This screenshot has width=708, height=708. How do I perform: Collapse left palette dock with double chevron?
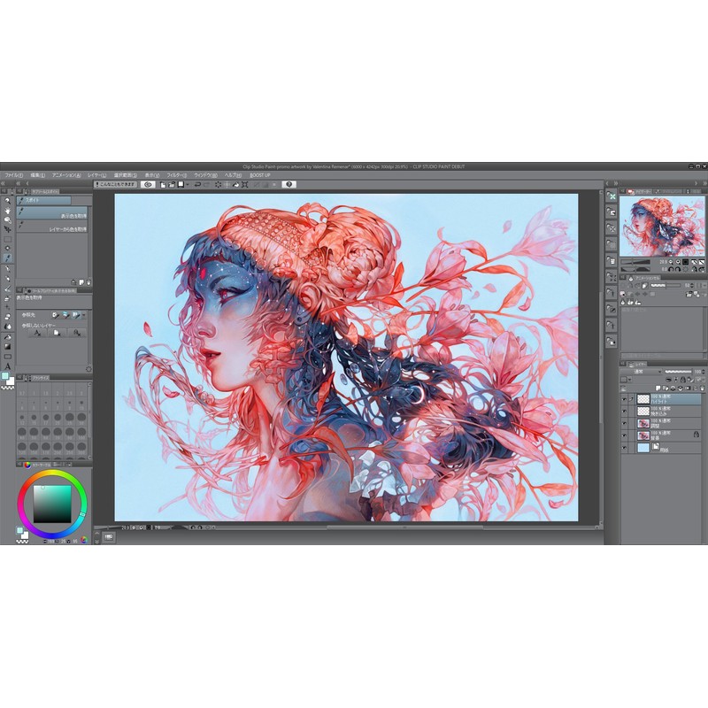18,183
